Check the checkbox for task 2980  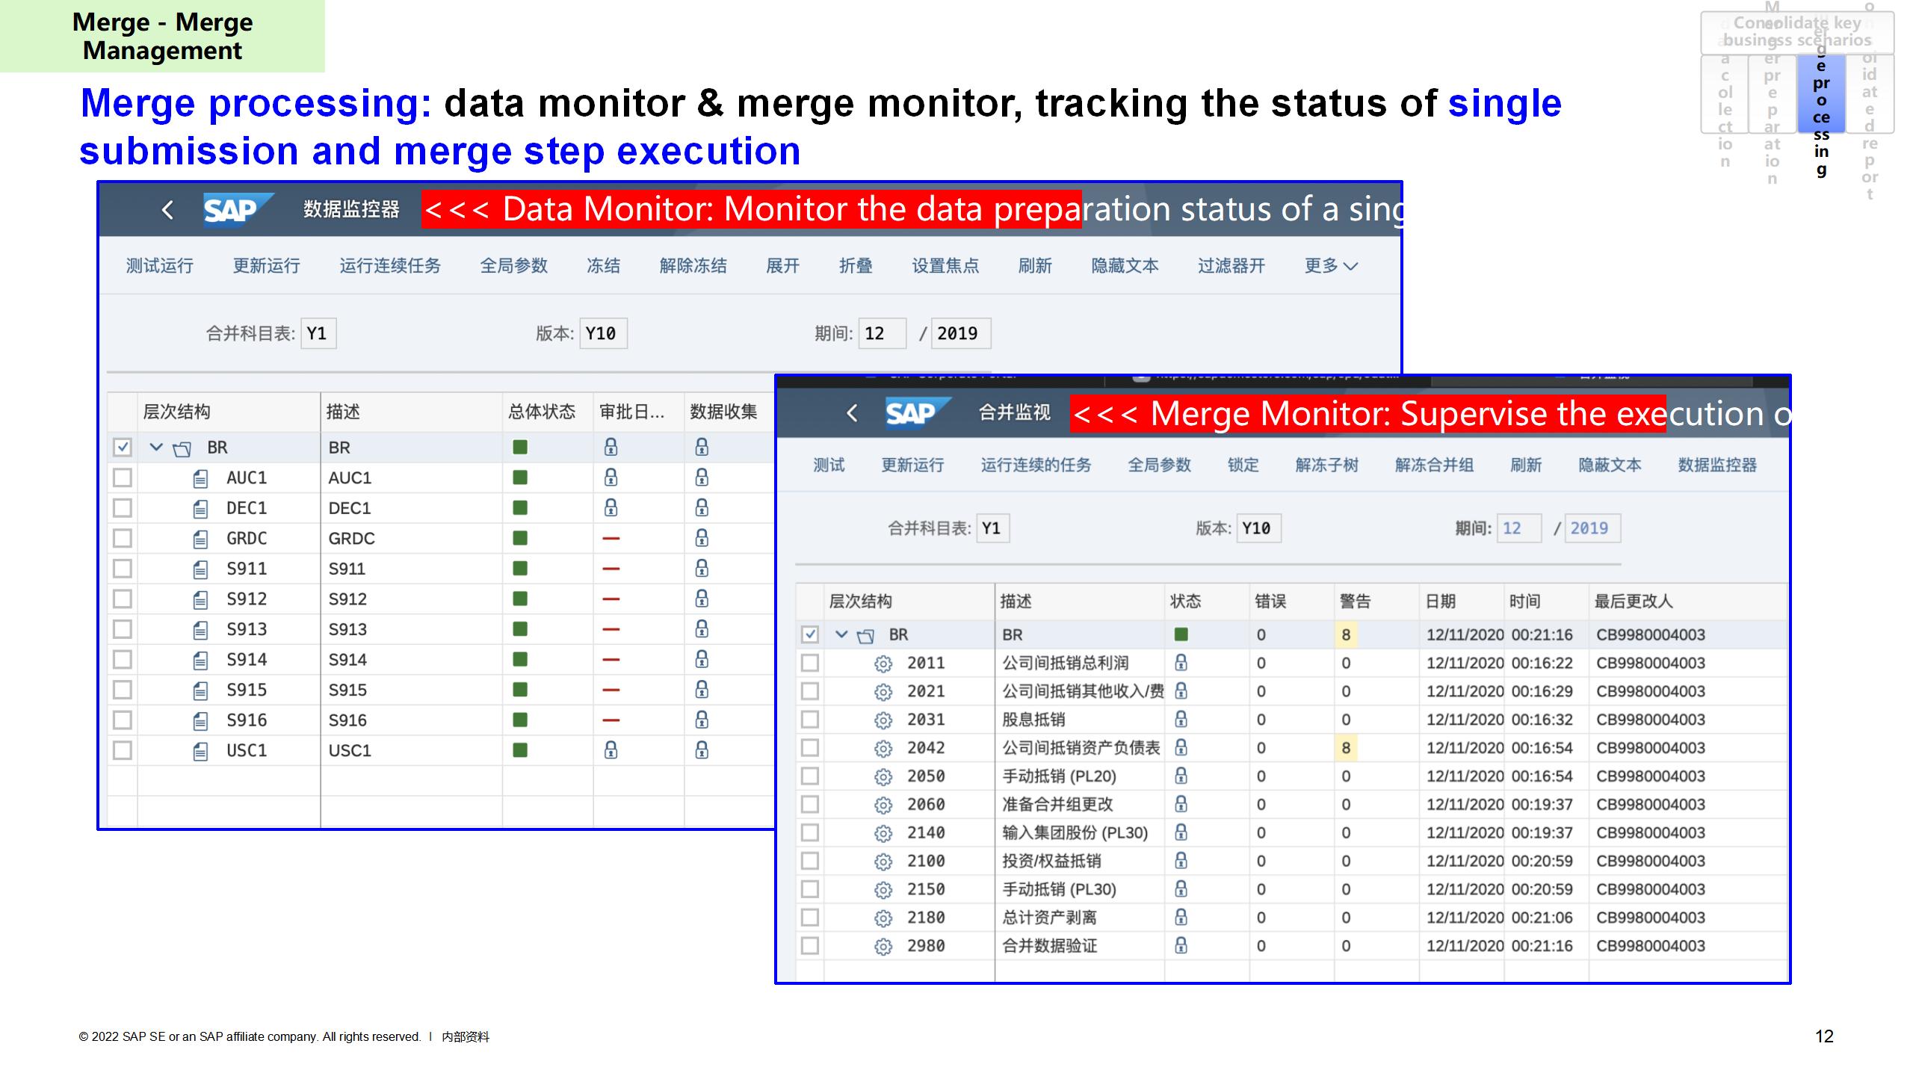click(809, 946)
